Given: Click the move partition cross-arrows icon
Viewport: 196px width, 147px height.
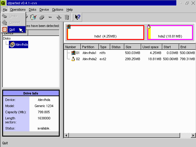Looking at the screenshot, I should point(59,17).
